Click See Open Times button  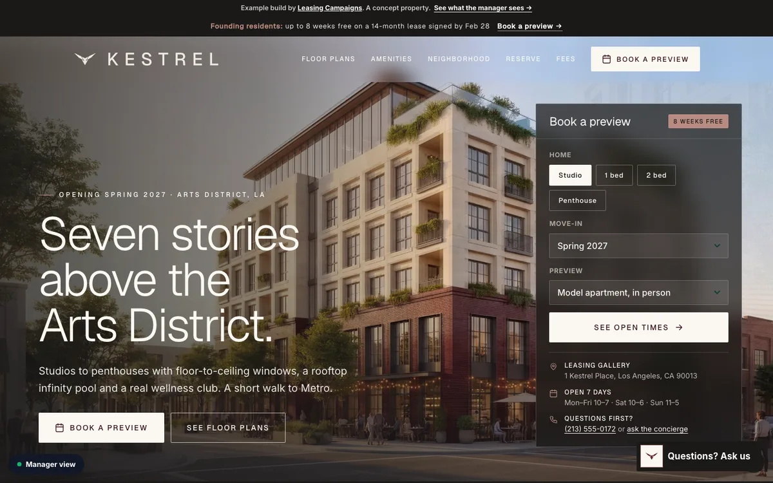pos(638,327)
